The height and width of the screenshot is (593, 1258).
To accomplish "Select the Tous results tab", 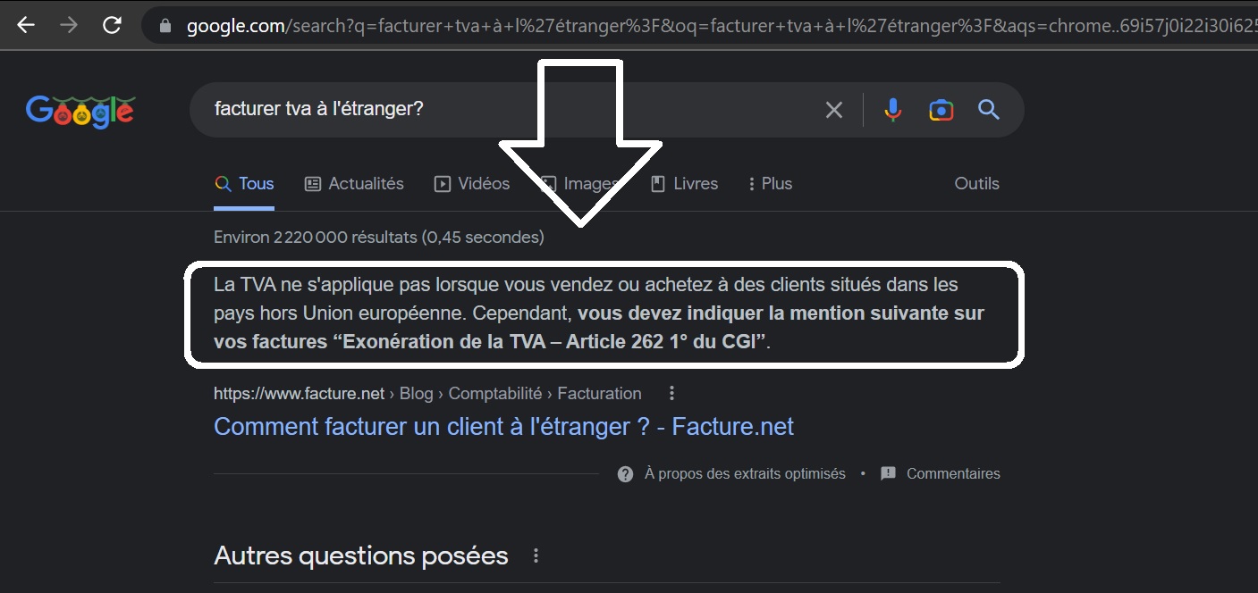I will [244, 183].
